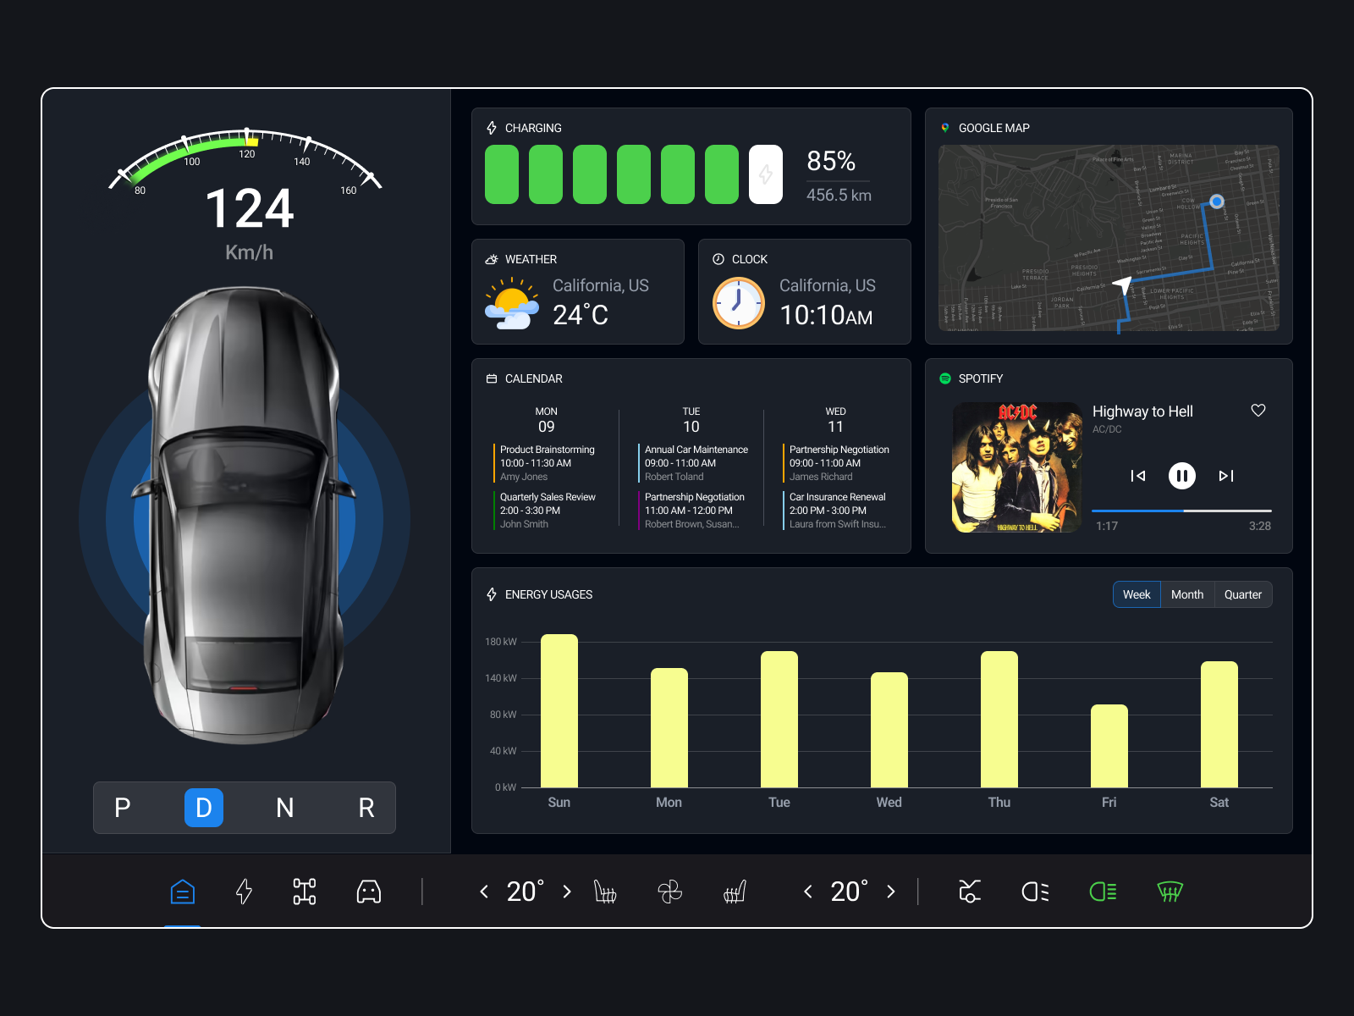Image resolution: width=1354 pixels, height=1016 pixels.
Task: Turn on the fan icon for climate airflow
Action: point(670,892)
